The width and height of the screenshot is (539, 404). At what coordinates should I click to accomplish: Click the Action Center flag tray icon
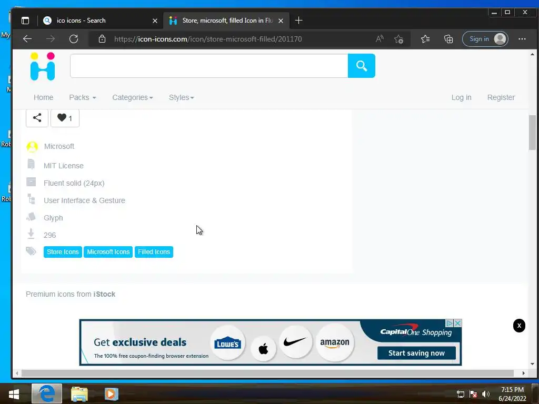473,394
